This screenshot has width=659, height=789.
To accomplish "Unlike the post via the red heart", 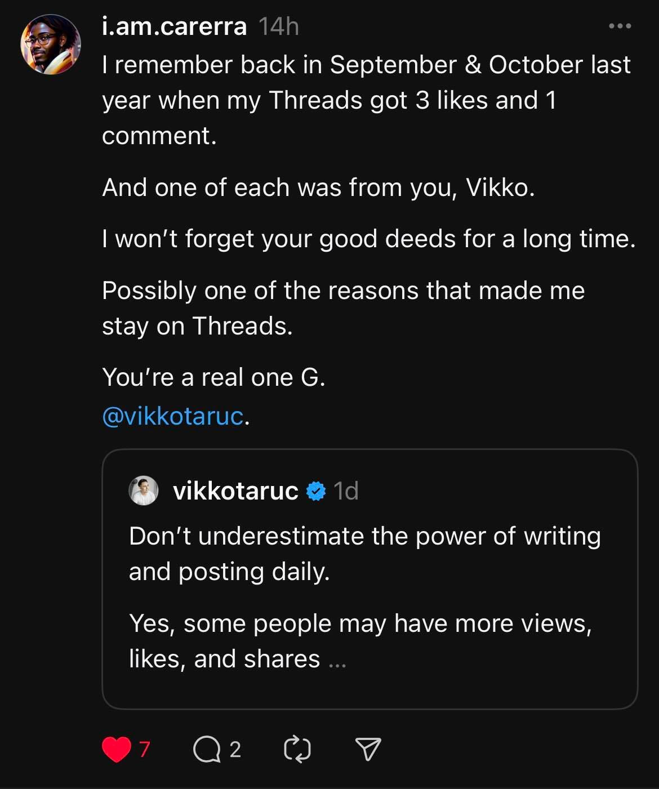I will coord(117,750).
